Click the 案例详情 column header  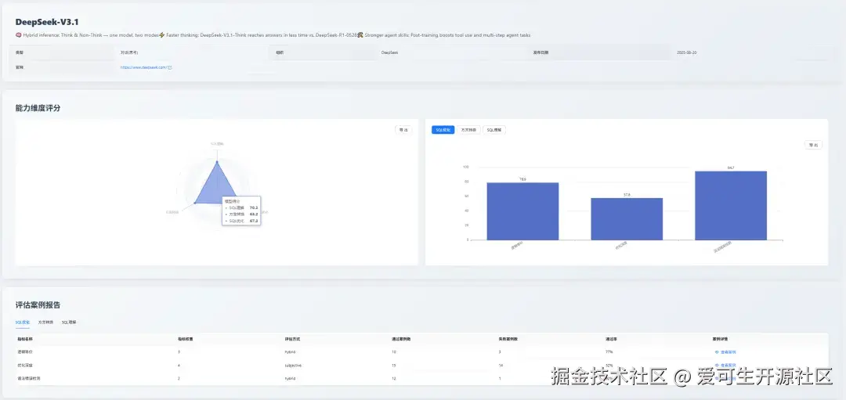(x=721, y=339)
